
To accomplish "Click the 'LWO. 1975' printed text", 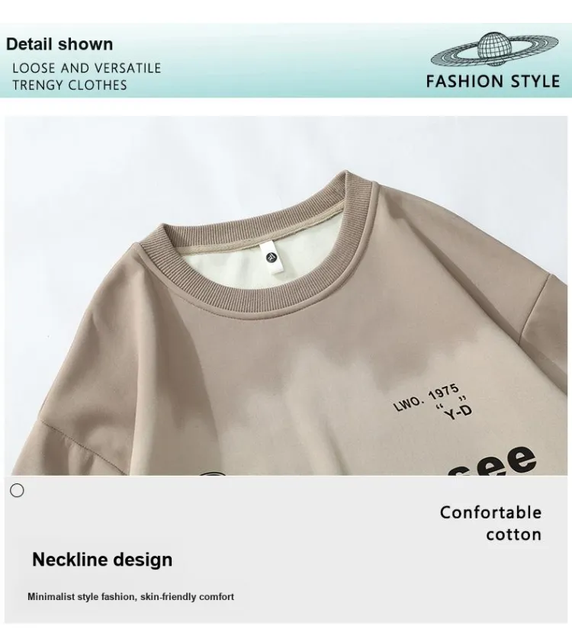I will (x=426, y=397).
